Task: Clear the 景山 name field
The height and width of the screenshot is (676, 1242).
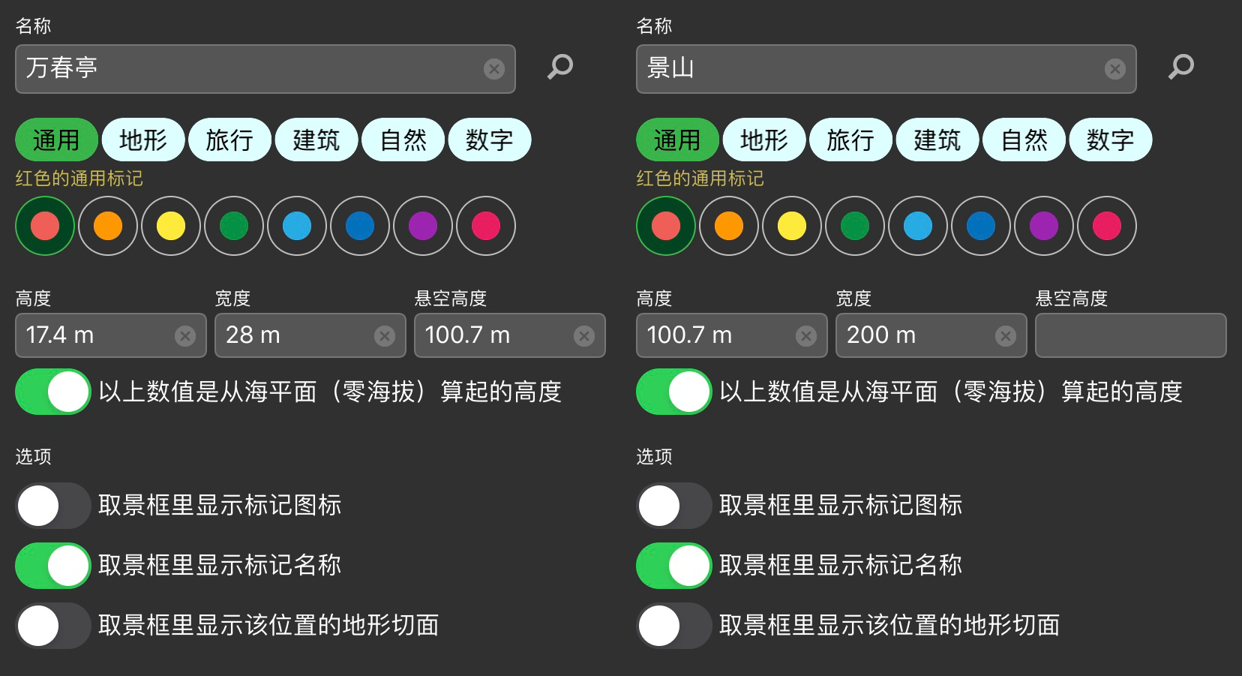Action: coord(1114,69)
